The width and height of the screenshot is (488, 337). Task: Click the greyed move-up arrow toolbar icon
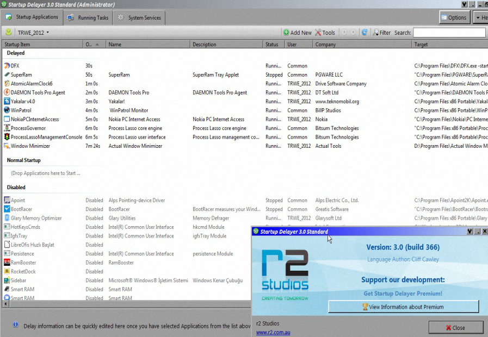point(344,32)
